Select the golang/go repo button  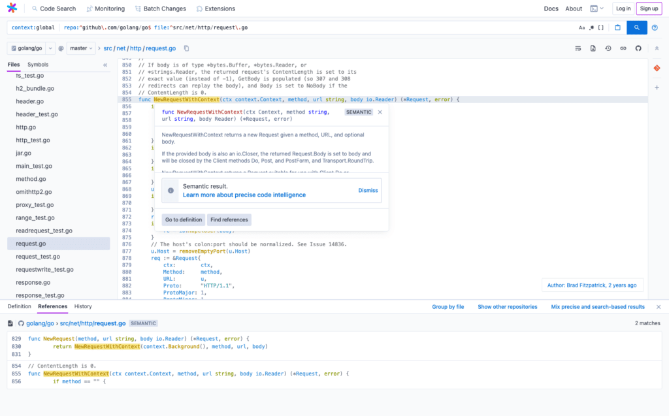coord(26,48)
